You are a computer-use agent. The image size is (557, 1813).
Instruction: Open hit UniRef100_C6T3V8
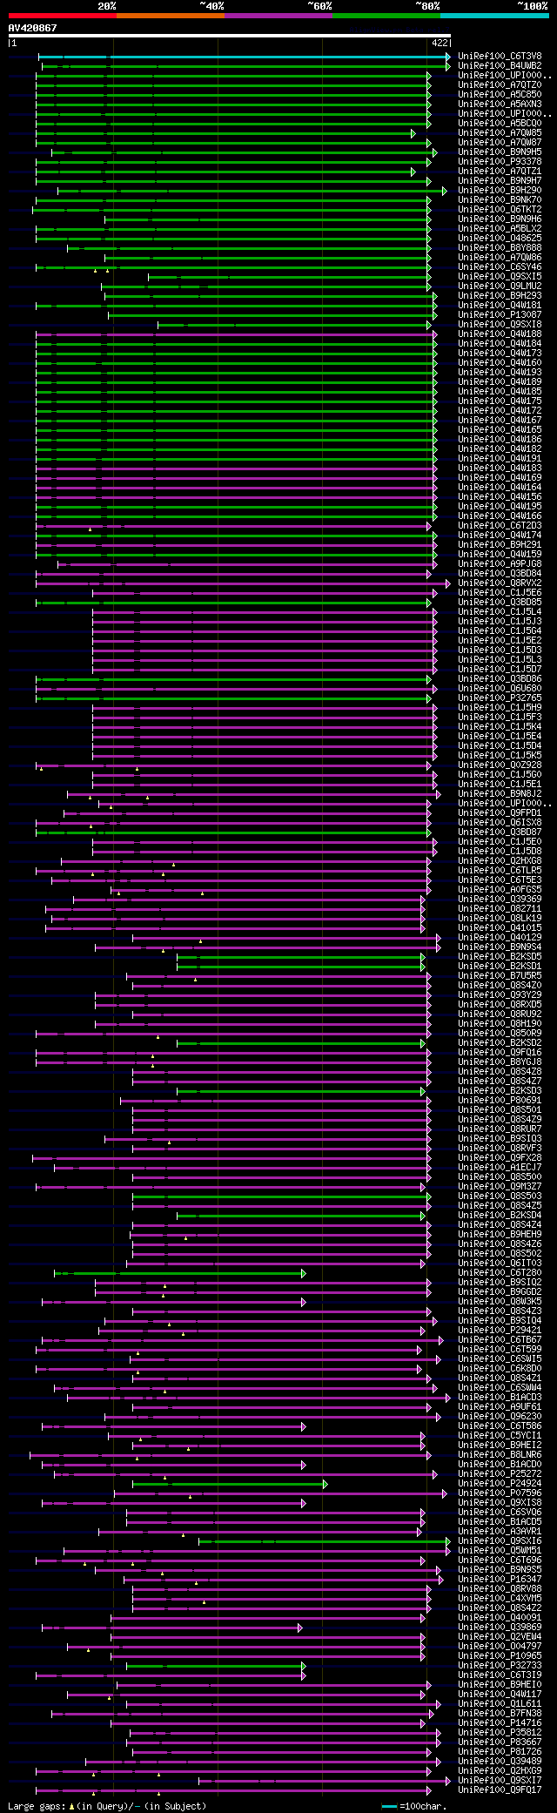pos(500,57)
